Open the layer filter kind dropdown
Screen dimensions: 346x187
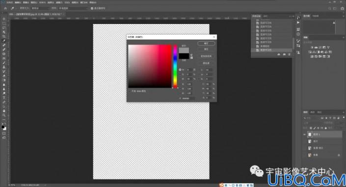tap(312, 118)
